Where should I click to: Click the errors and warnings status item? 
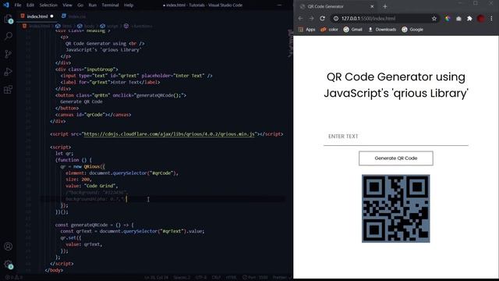[x=14, y=278]
